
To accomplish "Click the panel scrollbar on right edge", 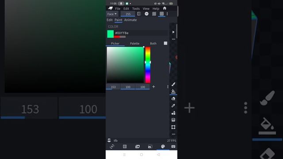I will 177,31.
